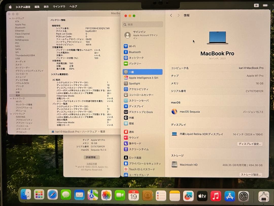This screenshot has height=206, width=274.
Task: Launch the App Store from the Dock
Action: click(x=229, y=196)
